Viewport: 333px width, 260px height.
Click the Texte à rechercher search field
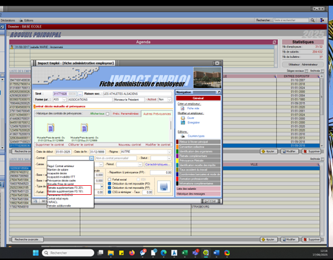[290, 21]
